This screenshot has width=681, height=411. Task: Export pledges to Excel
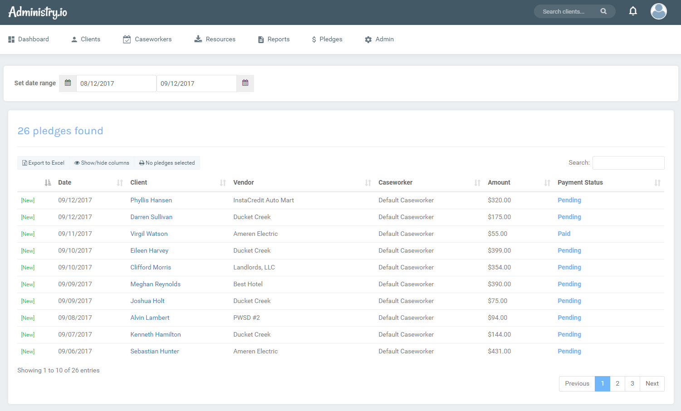point(44,163)
